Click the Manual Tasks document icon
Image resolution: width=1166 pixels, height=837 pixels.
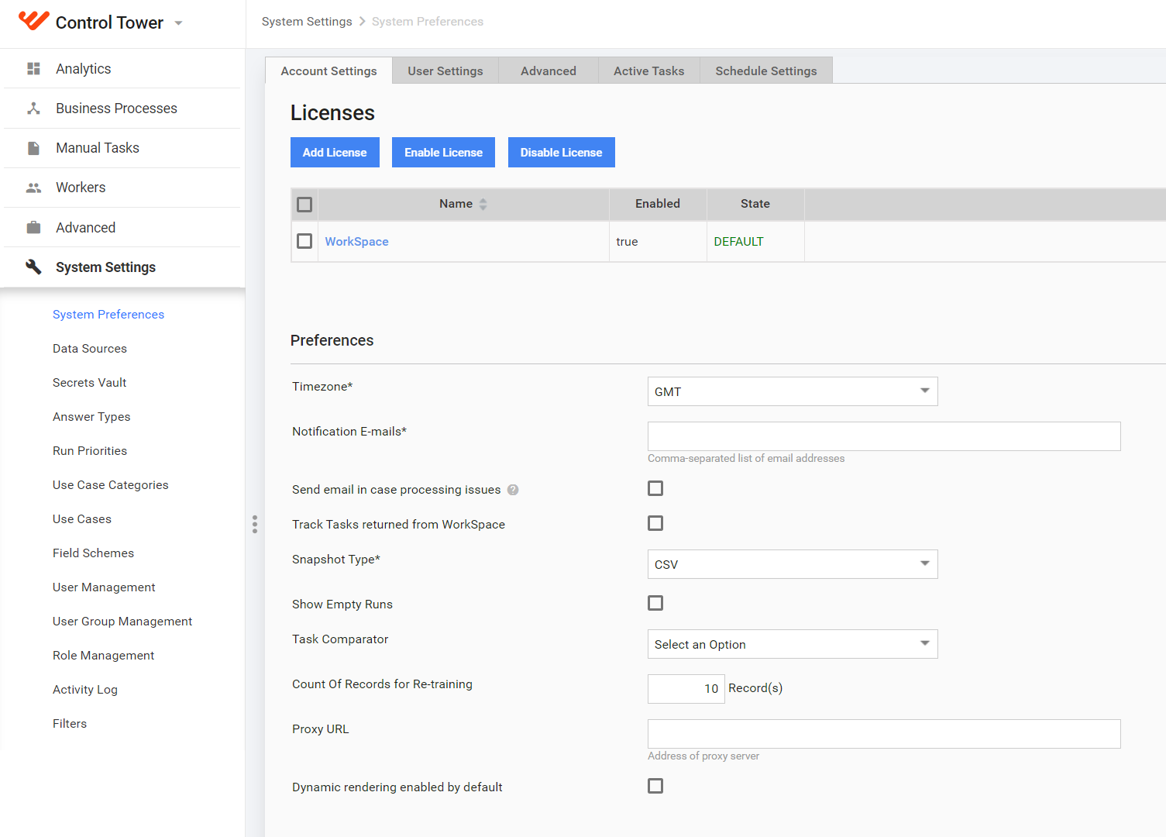click(33, 148)
